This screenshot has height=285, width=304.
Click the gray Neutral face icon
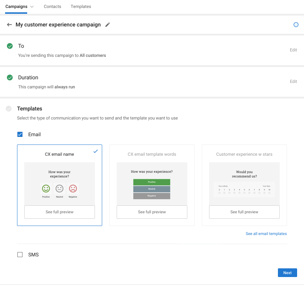click(59, 188)
